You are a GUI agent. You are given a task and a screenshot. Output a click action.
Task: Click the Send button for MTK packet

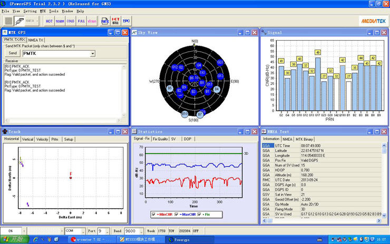pos(13,53)
